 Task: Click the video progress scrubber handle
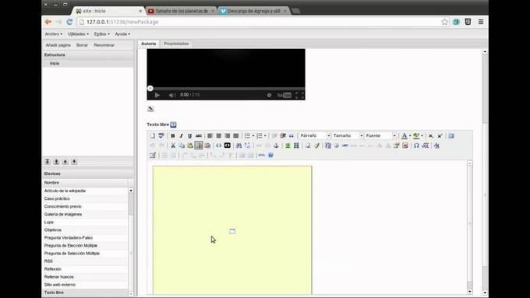click(150, 89)
